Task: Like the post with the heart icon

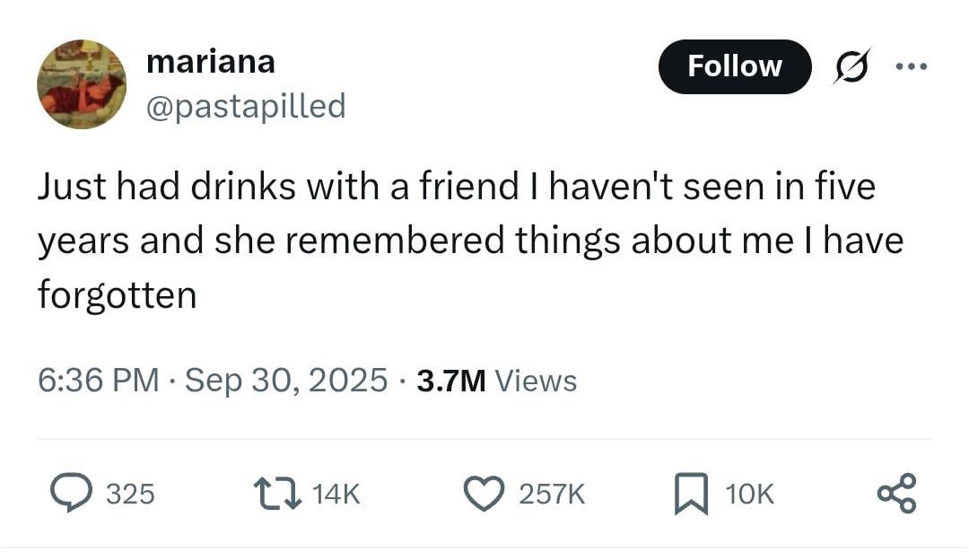Action: 485,494
